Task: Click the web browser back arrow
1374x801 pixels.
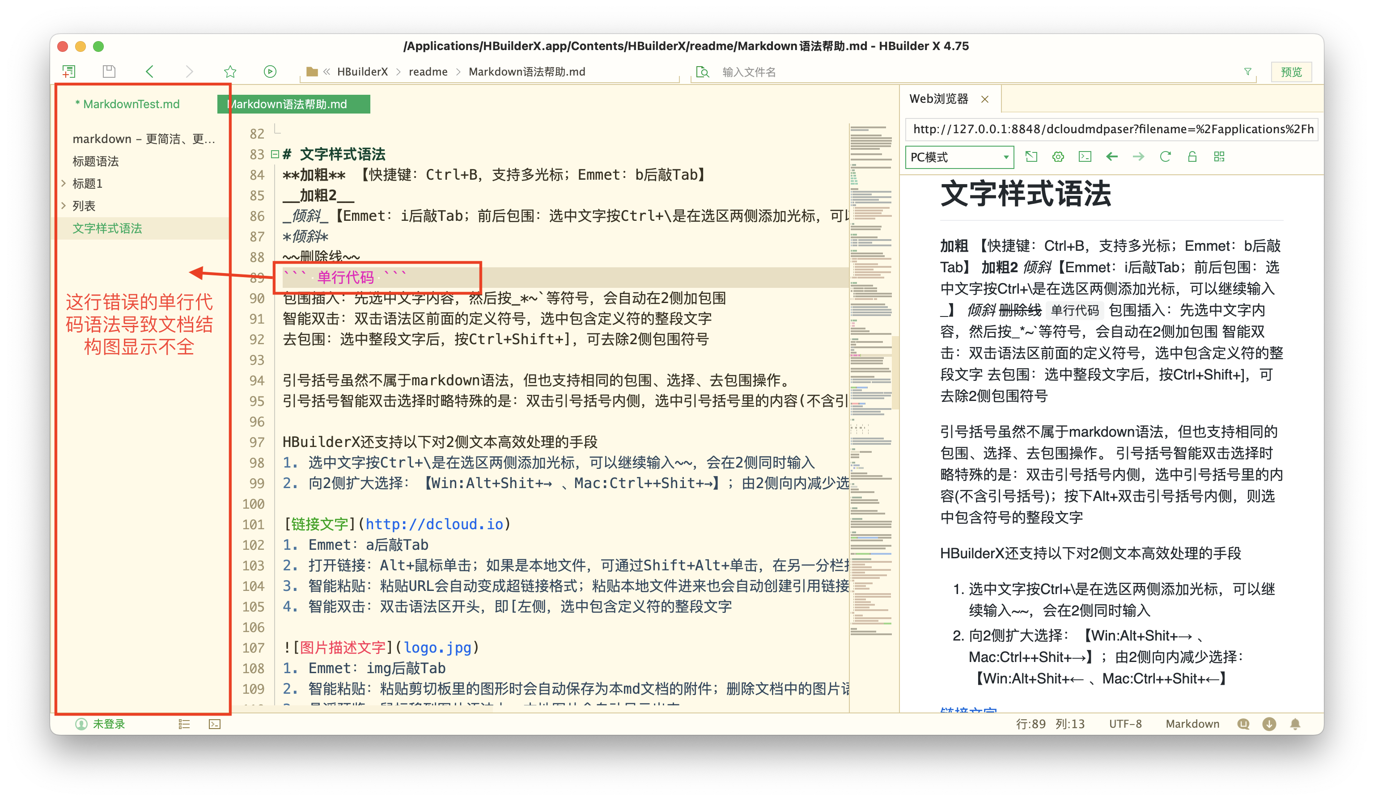Action: click(1112, 157)
